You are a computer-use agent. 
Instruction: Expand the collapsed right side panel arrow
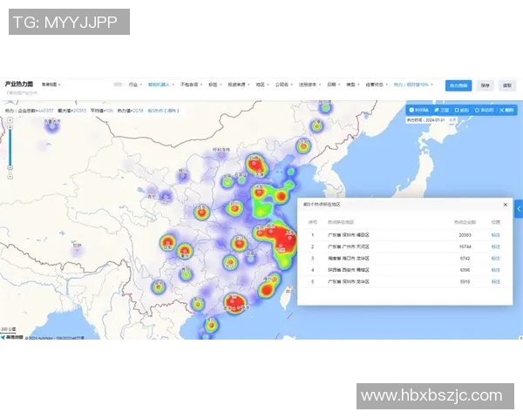coord(519,209)
